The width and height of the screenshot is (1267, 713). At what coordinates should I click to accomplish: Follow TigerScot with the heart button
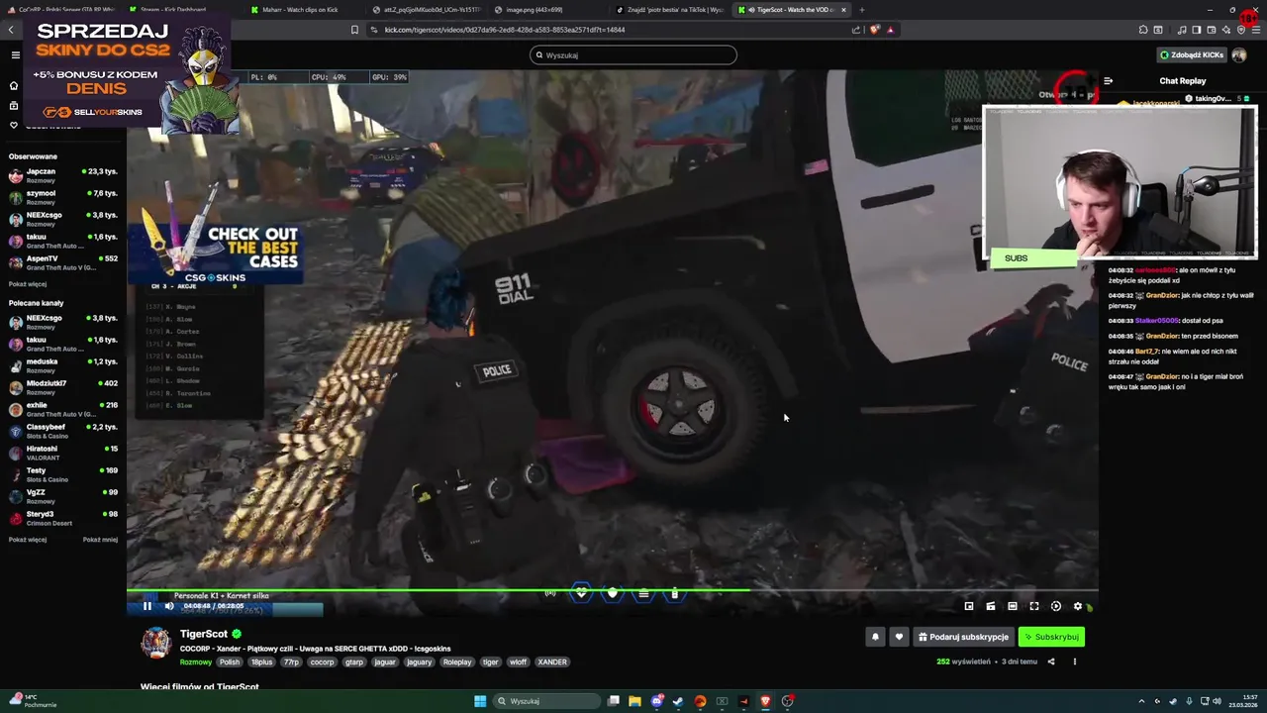tap(899, 637)
